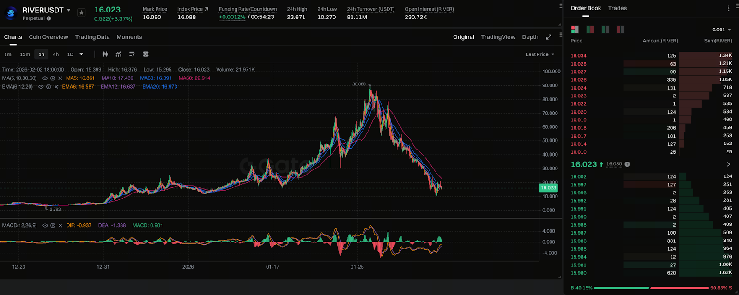Open the chart indicators icon
The width and height of the screenshot is (739, 295).
pyautogui.click(x=119, y=54)
